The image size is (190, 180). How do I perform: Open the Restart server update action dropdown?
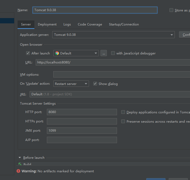coord(71,84)
